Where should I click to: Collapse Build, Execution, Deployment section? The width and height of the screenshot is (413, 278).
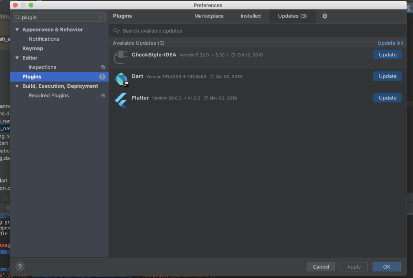17,86
